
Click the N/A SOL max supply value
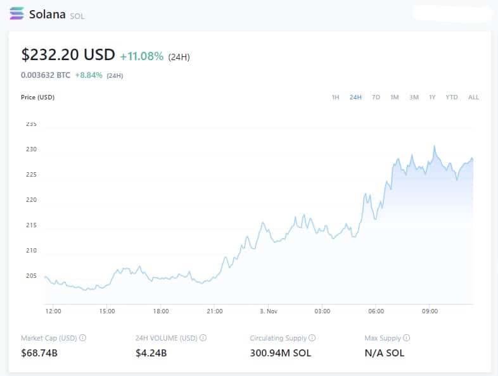pyautogui.click(x=385, y=353)
